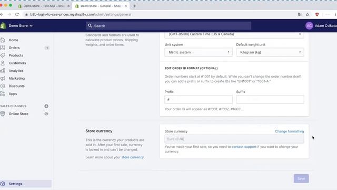Click the Orders count badge
Image resolution: width=337 pixels, height=190 pixels.
pyautogui.click(x=47, y=48)
